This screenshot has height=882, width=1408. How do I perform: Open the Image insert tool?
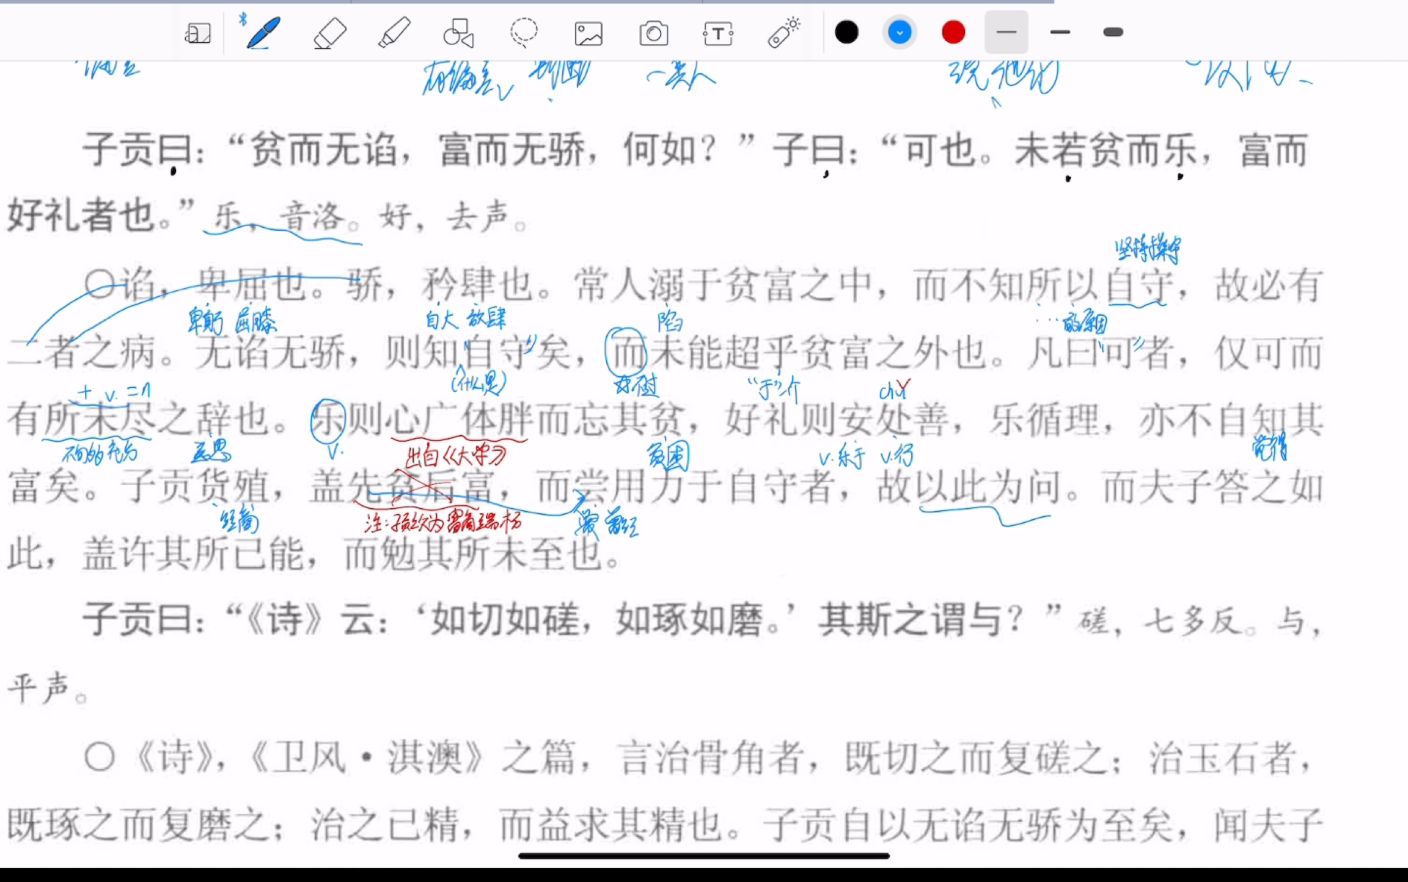click(x=588, y=34)
